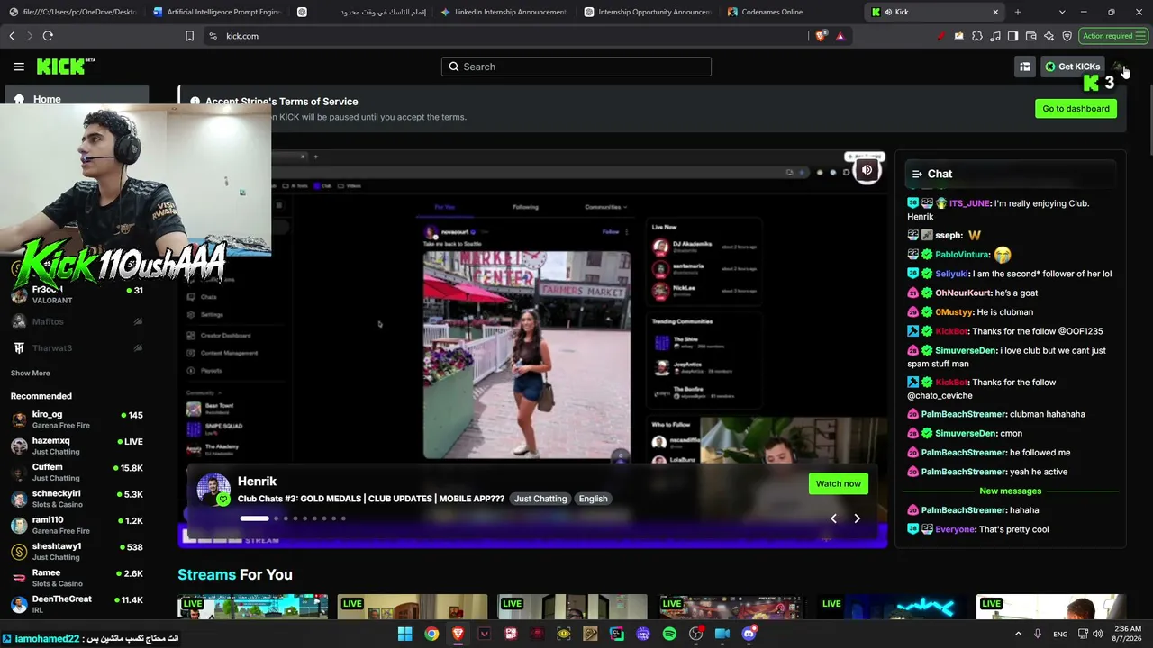Screen dimensions: 1153x648
Task: Click the Kick search field
Action: (x=576, y=67)
